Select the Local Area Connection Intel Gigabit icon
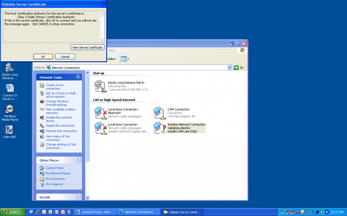347x216 pixels. coord(122,128)
